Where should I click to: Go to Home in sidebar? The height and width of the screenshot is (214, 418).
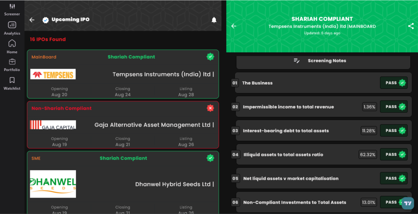pos(12,43)
